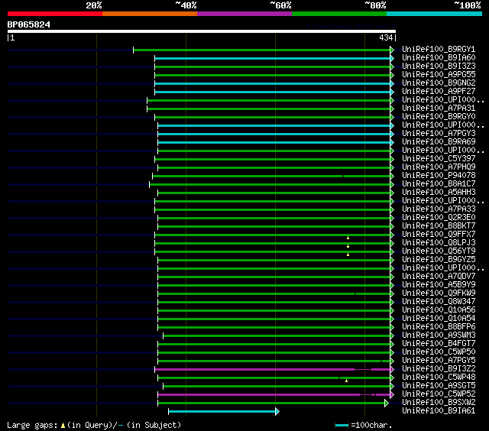
Task: Select the purple ~60% identity legend segment
Action: pyautogui.click(x=244, y=14)
